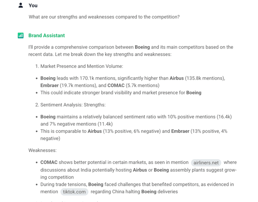Click the user's strengths and weaknesses question

click(104, 17)
